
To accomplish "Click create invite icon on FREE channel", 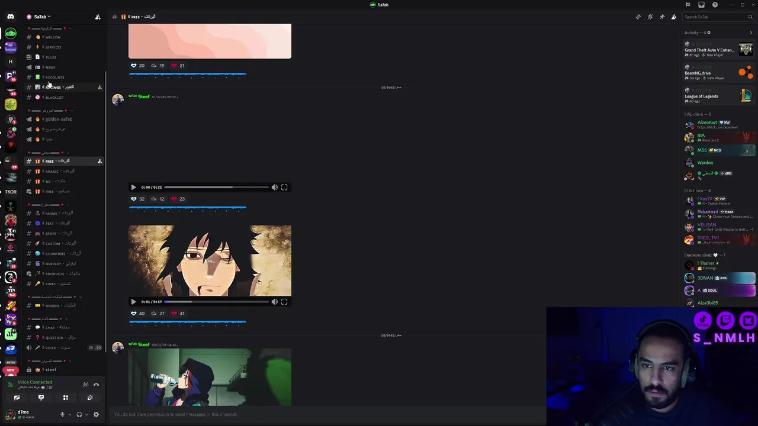I will click(x=99, y=161).
